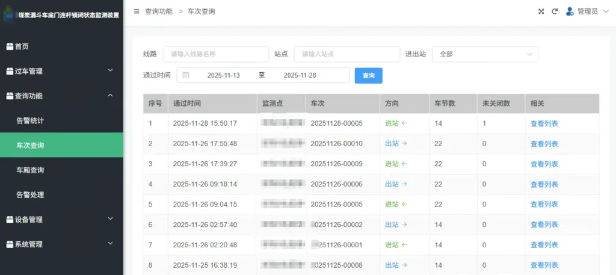This screenshot has height=275, width=616.
Task: Open the 进出站 dropdown selector
Action: 485,54
